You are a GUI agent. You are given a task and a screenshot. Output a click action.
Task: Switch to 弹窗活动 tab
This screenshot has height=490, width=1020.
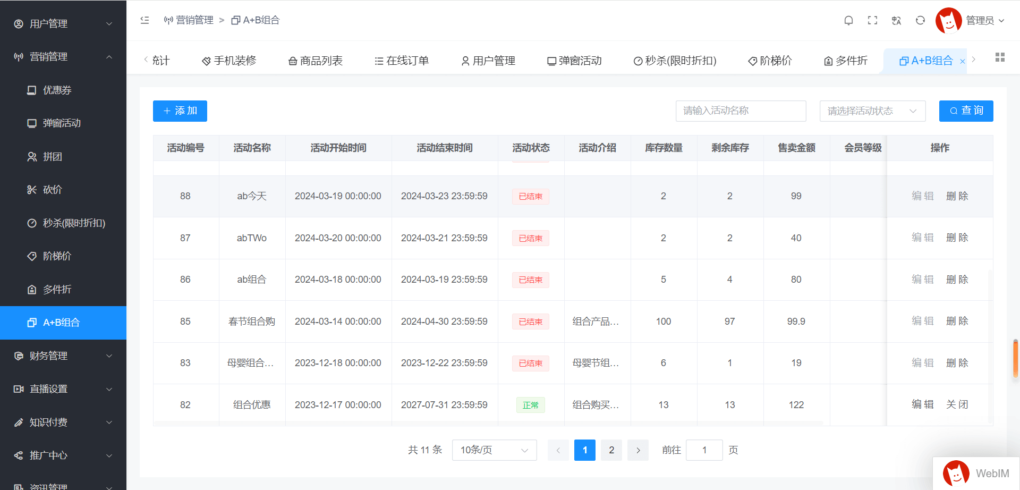pos(574,61)
